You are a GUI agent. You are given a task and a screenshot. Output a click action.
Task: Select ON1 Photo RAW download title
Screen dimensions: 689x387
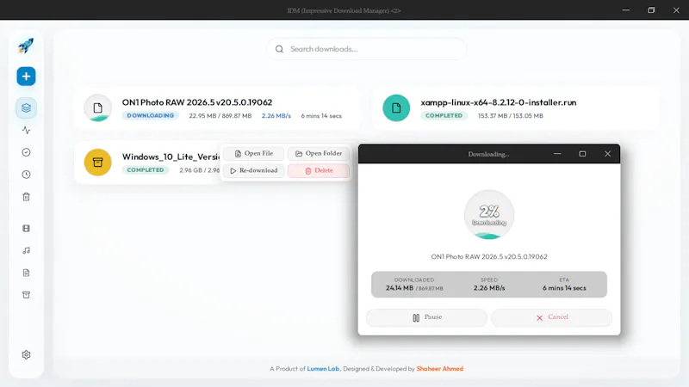coord(197,102)
